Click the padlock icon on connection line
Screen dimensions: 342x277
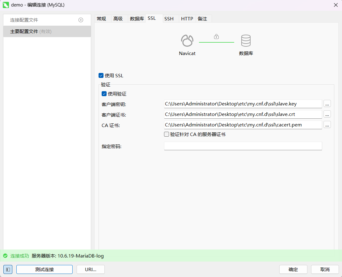pos(216,37)
